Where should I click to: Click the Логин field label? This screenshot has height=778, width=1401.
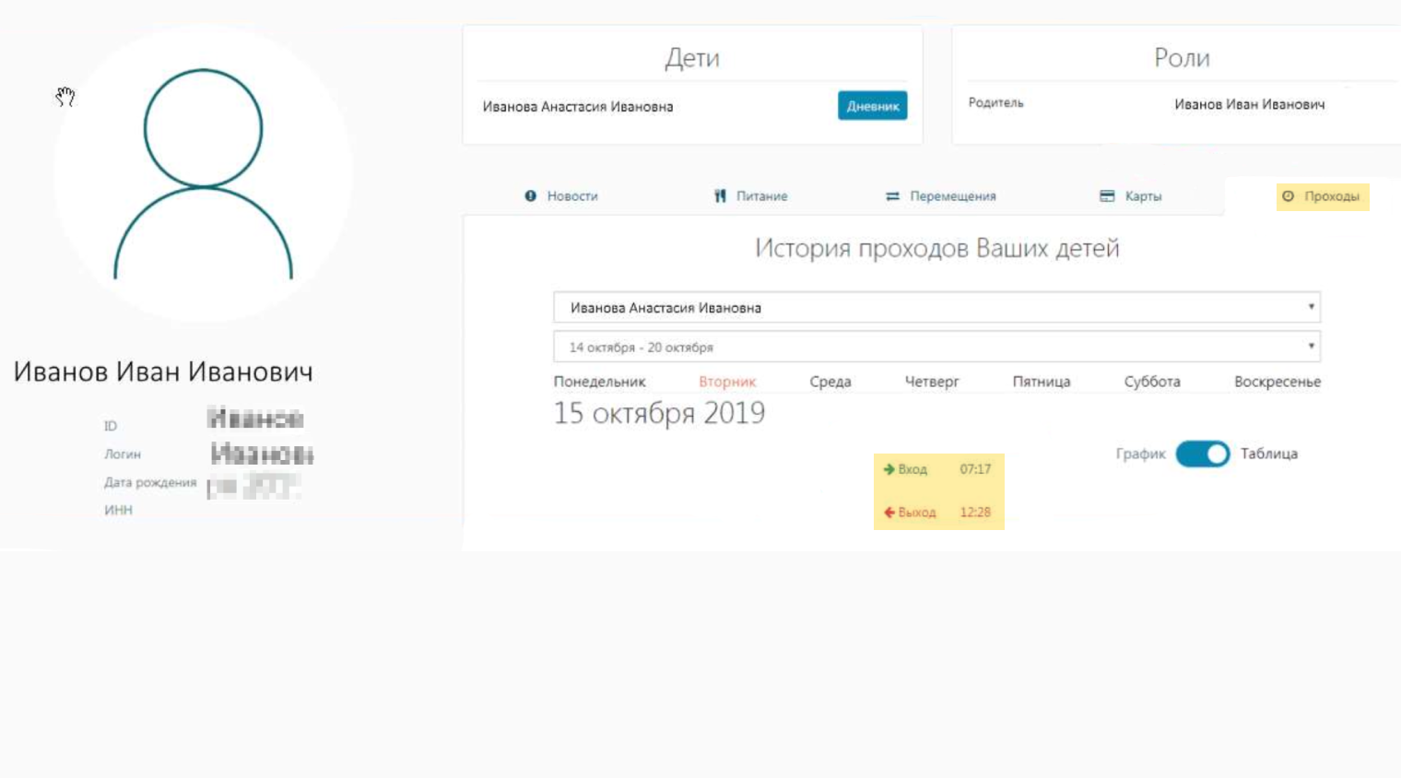[123, 454]
